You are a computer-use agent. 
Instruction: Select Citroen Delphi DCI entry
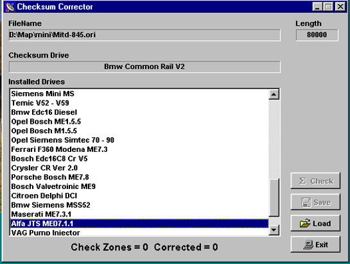tap(140, 195)
